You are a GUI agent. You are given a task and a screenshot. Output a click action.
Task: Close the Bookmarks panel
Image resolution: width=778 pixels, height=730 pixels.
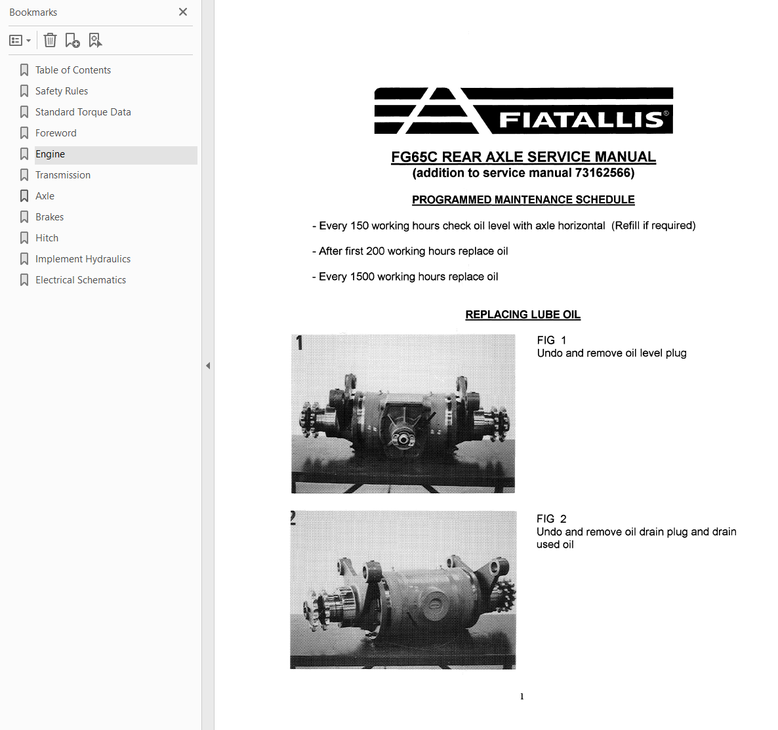183,12
